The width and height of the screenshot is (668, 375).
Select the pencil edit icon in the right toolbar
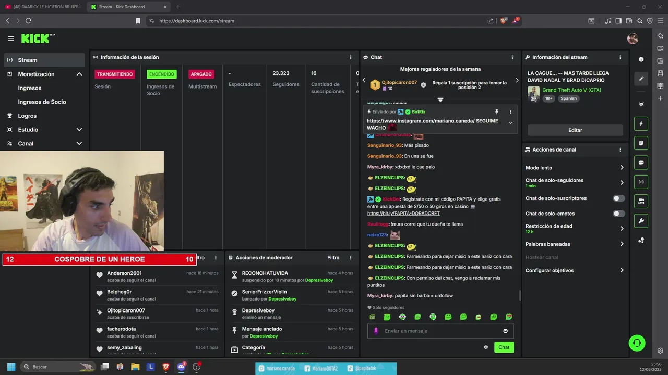641,79
